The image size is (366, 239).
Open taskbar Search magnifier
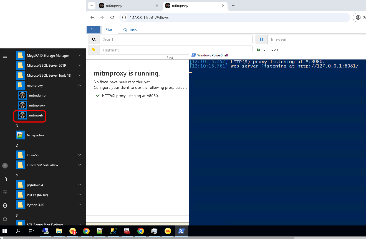[x=18, y=231]
